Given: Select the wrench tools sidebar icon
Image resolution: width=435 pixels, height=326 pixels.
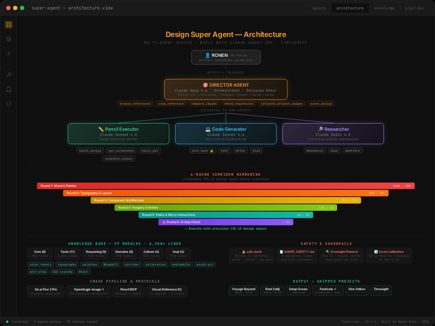Looking at the screenshot, I should tap(9, 75).
